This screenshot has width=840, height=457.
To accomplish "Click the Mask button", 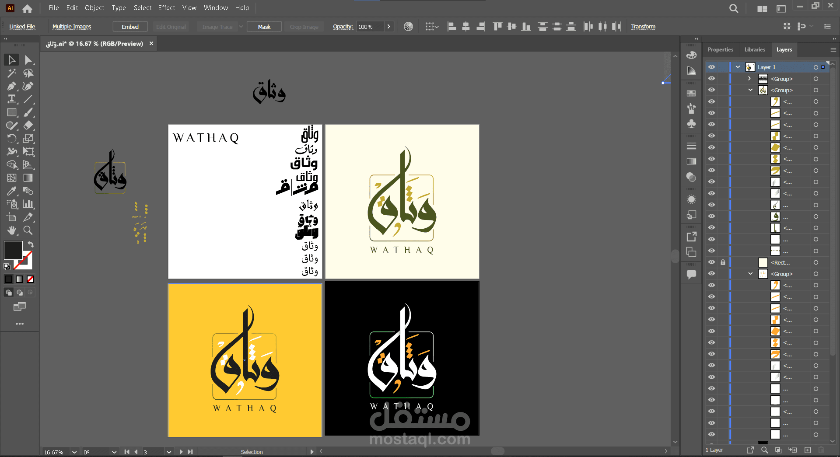I will point(264,27).
